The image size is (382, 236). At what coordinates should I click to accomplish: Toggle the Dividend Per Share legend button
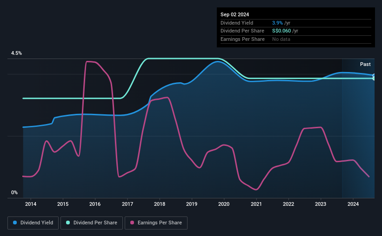[92, 223]
